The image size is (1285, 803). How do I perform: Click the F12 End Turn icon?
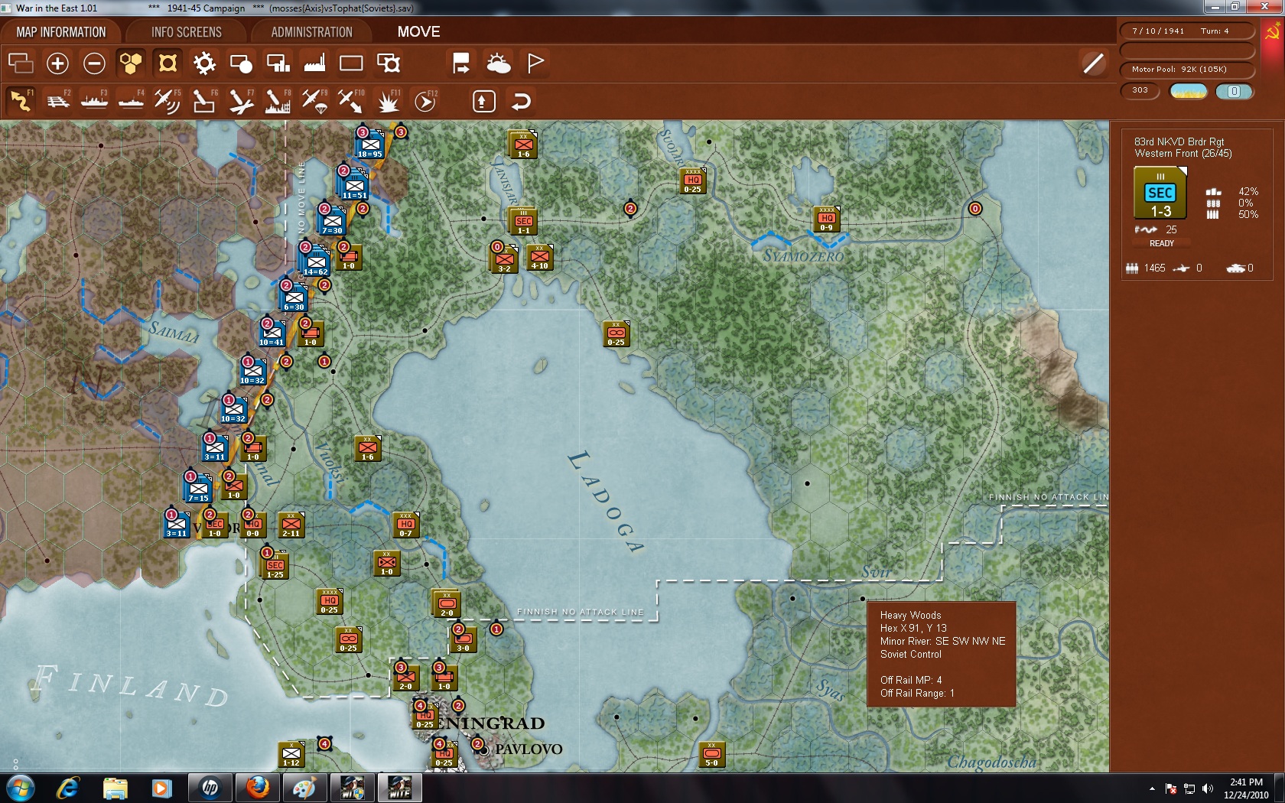pos(425,101)
